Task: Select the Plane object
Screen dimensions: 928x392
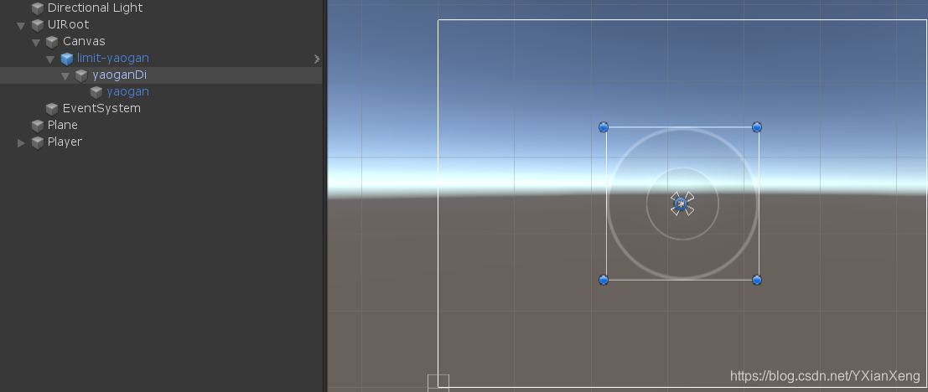Action: coord(63,125)
